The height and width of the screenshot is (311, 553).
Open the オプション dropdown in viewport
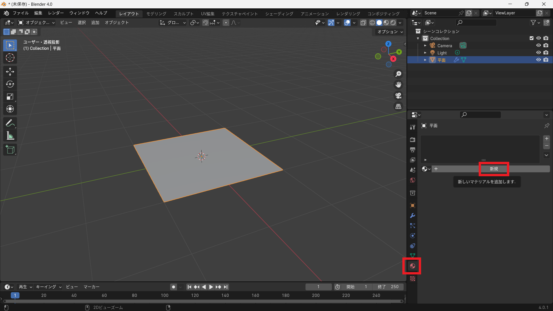(x=390, y=32)
